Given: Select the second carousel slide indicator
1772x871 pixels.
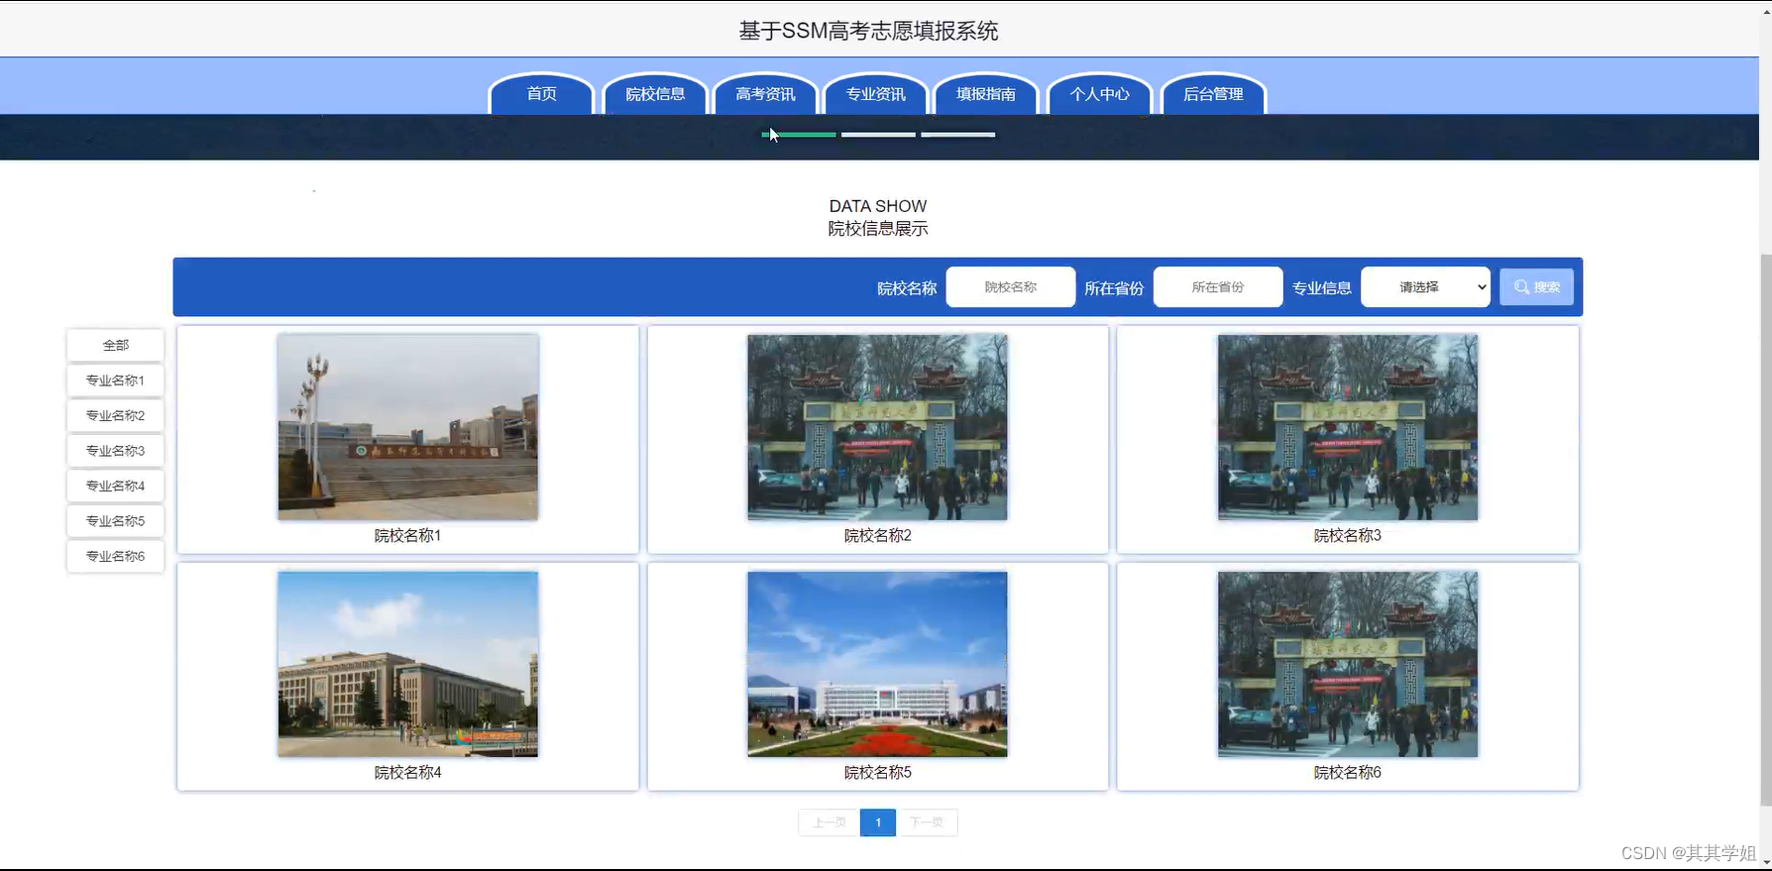Looking at the screenshot, I should coord(878,135).
